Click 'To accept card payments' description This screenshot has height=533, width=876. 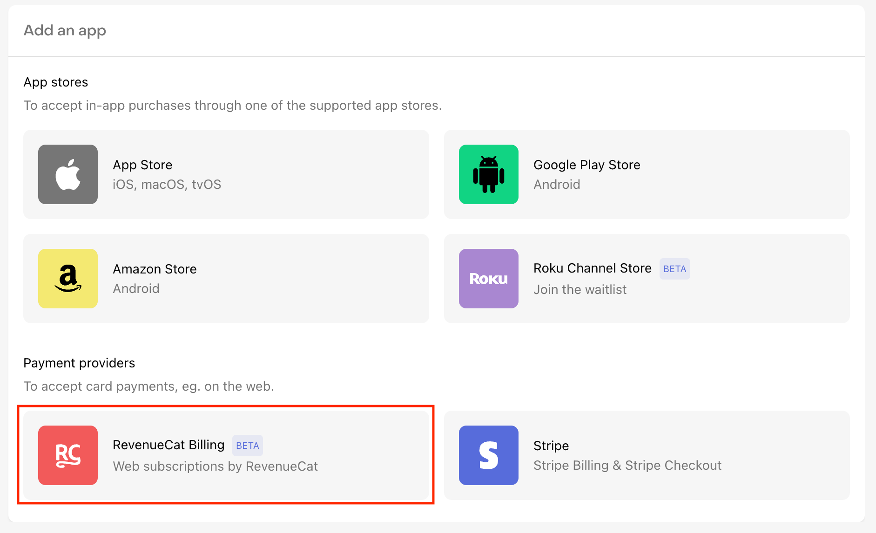coord(149,386)
